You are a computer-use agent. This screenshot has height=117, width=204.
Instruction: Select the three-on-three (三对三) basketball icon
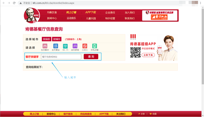[85, 46]
